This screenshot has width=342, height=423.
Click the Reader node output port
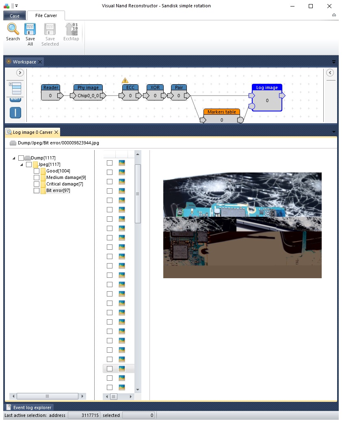(61, 96)
